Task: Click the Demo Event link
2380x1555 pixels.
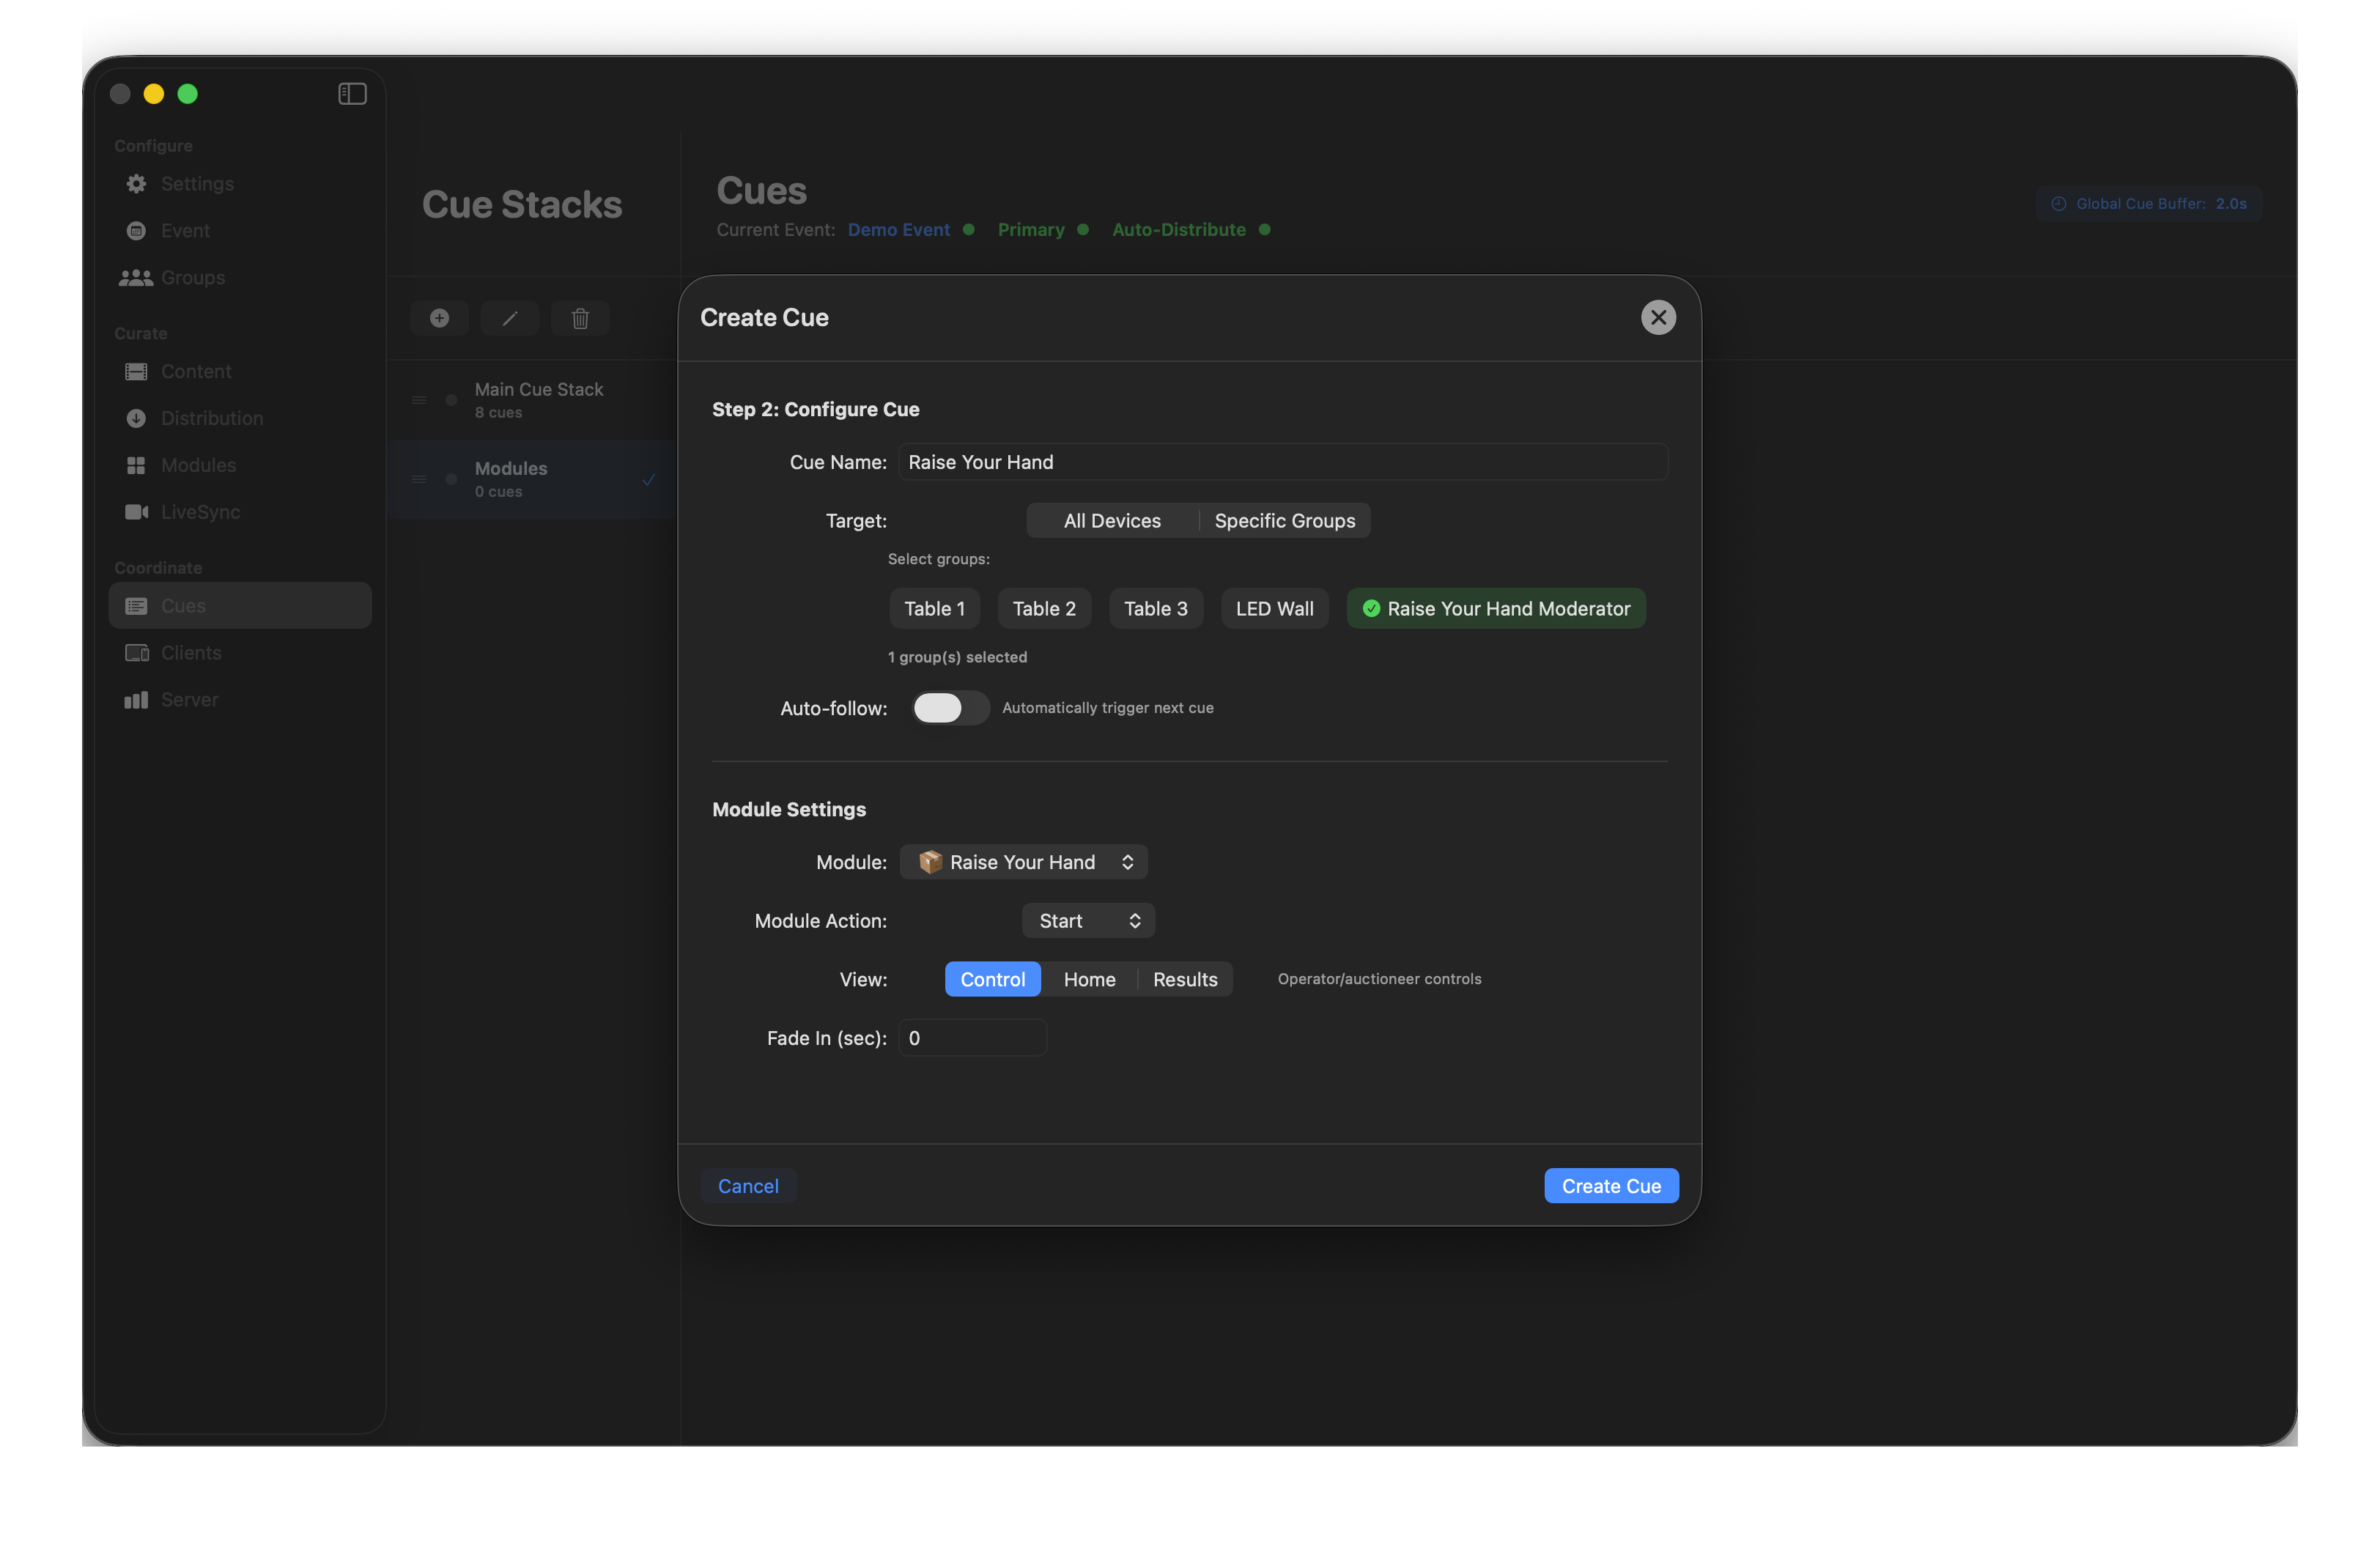Action: pyautogui.click(x=898, y=230)
